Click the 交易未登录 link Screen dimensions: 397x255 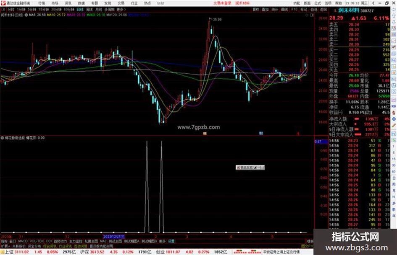(x=222, y=3)
